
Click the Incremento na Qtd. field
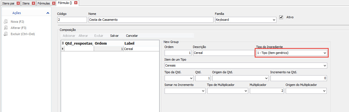click(299, 78)
